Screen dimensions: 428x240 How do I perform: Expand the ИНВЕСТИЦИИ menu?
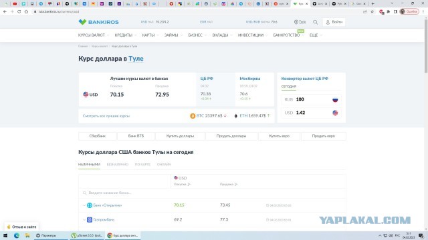click(x=253, y=35)
